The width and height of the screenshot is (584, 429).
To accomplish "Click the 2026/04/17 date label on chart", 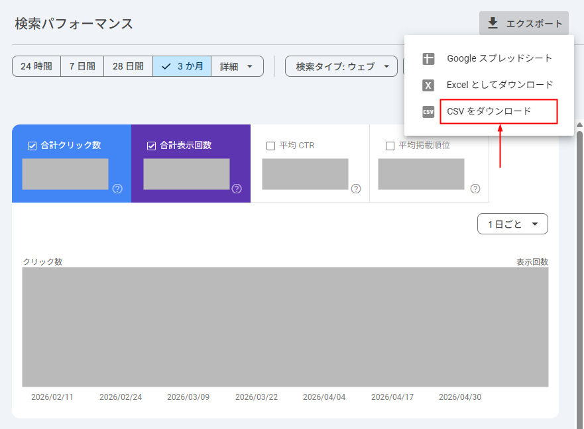I will point(392,397).
